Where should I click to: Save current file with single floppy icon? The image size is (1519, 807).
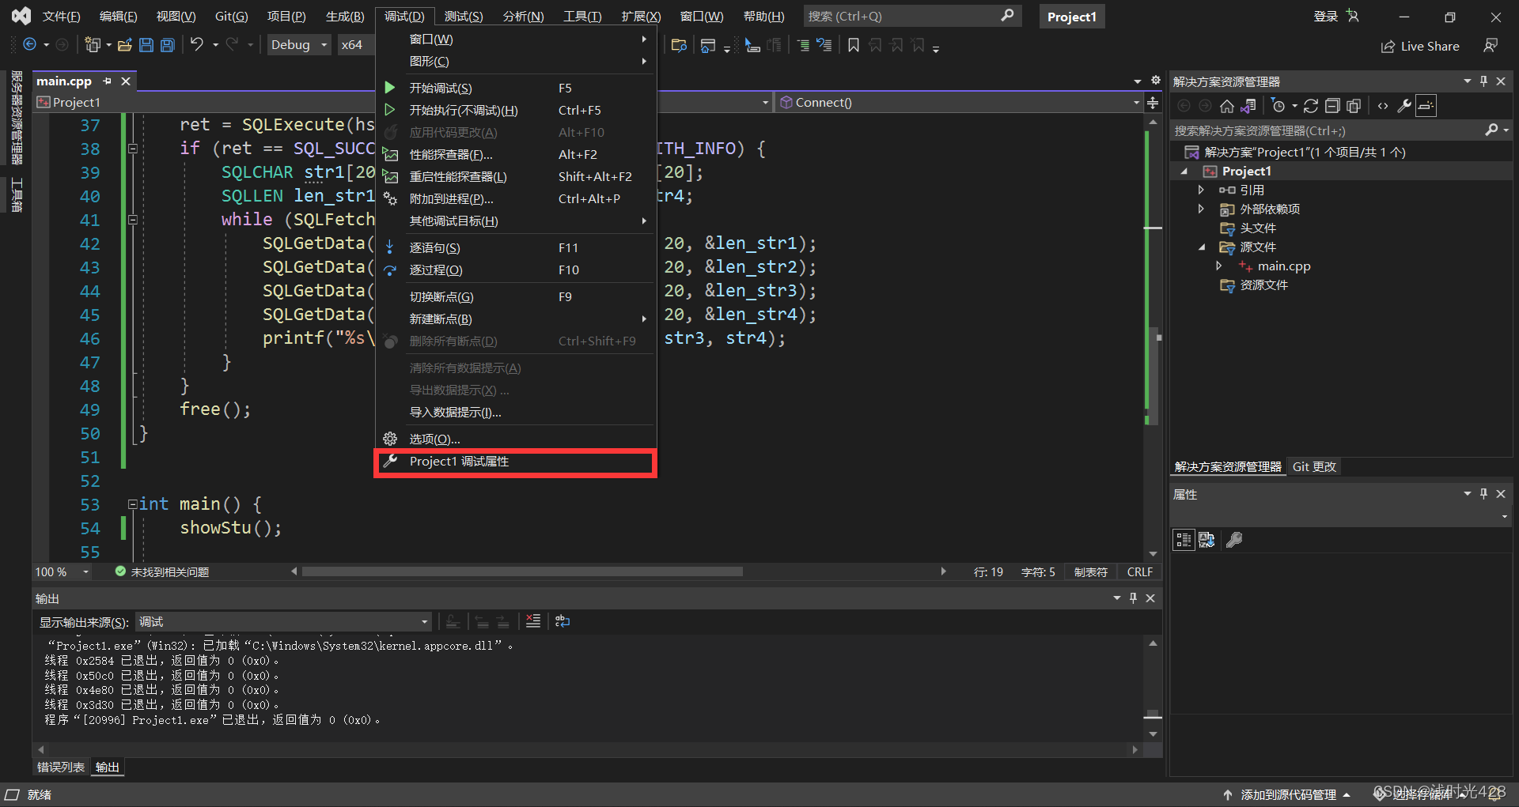click(x=146, y=45)
